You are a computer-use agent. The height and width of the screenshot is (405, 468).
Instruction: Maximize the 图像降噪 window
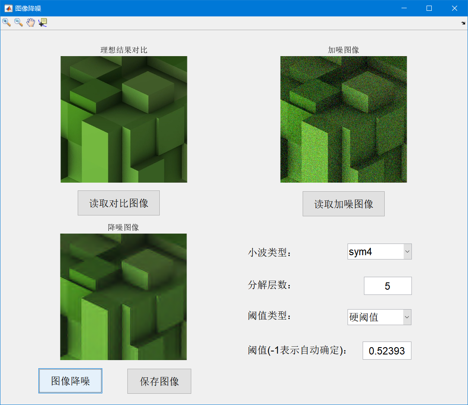click(x=429, y=8)
